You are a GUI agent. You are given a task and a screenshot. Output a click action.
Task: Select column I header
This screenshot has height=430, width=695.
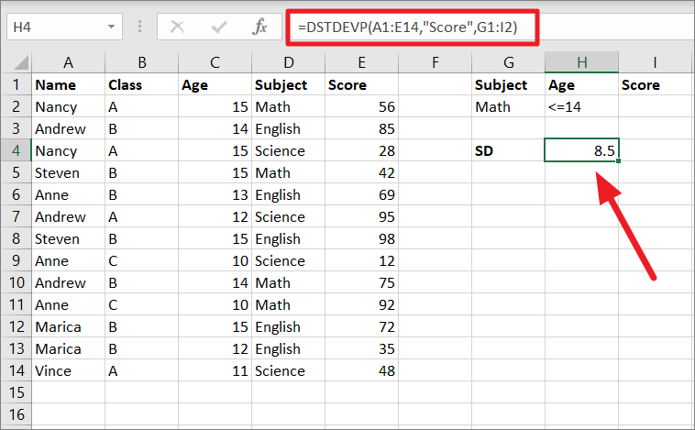point(655,62)
